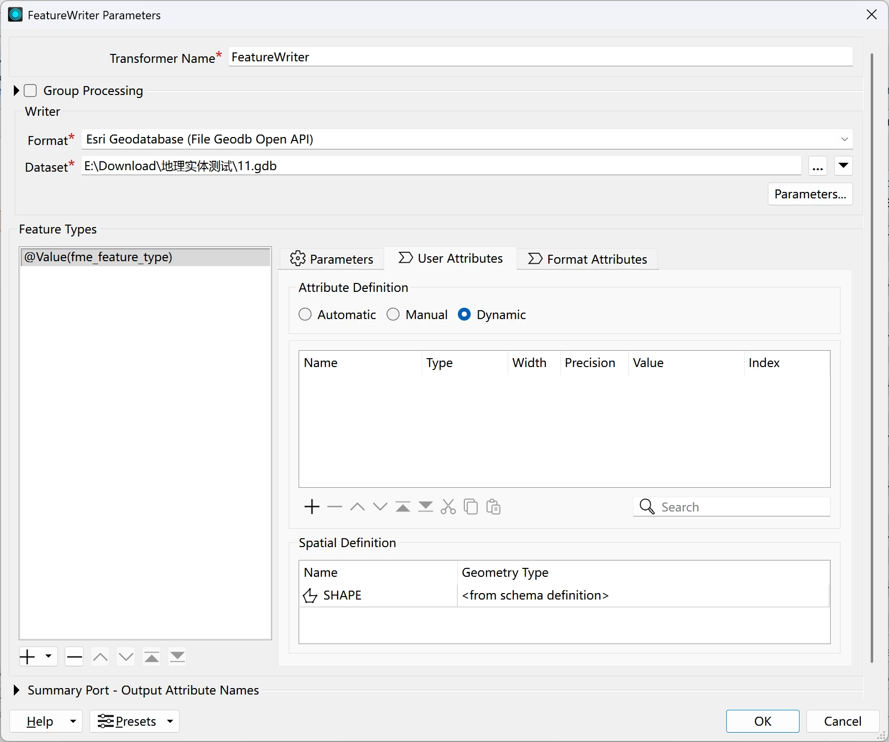Move feature type up

(100, 657)
